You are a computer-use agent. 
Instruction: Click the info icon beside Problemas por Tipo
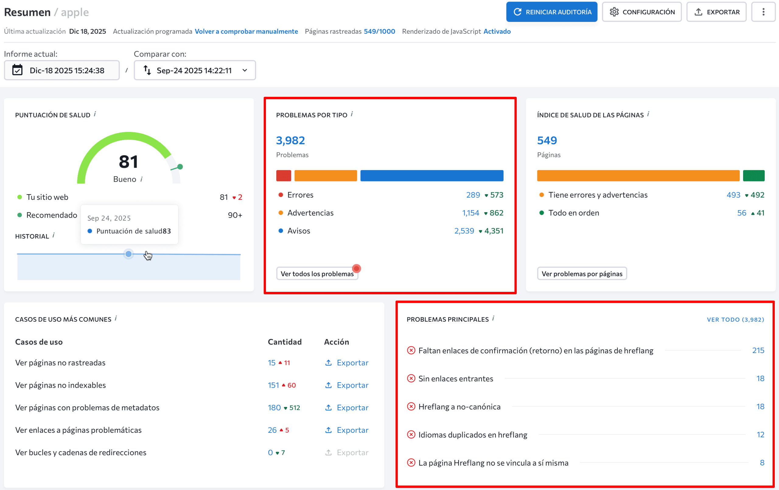tap(352, 114)
